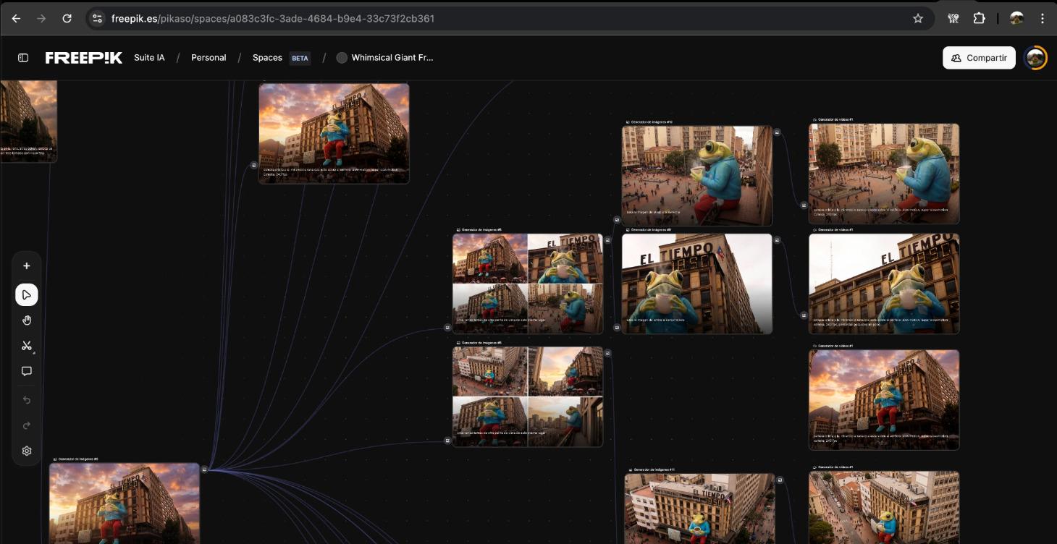Click the Personal breadcrumb link

(209, 58)
